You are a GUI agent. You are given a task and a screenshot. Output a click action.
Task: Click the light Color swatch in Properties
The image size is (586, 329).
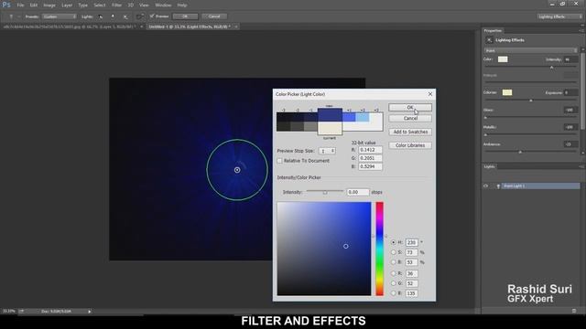pos(503,59)
